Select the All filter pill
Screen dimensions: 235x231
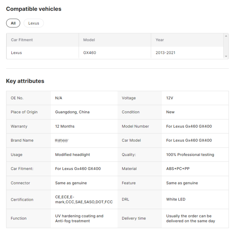click(13, 23)
